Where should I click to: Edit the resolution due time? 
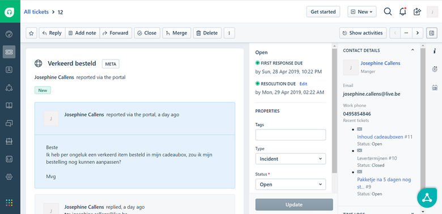(303, 84)
